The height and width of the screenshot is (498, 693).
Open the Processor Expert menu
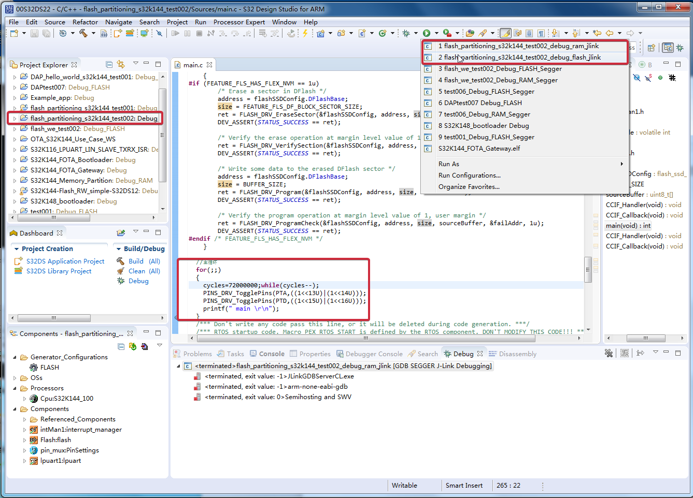pos(239,22)
